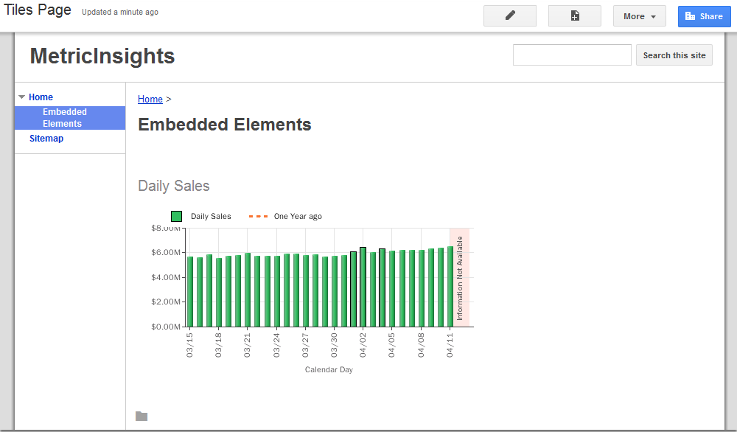Image resolution: width=737 pixels, height=432 pixels.
Task: Open Home in the sidebar navigation
Action: coord(41,97)
